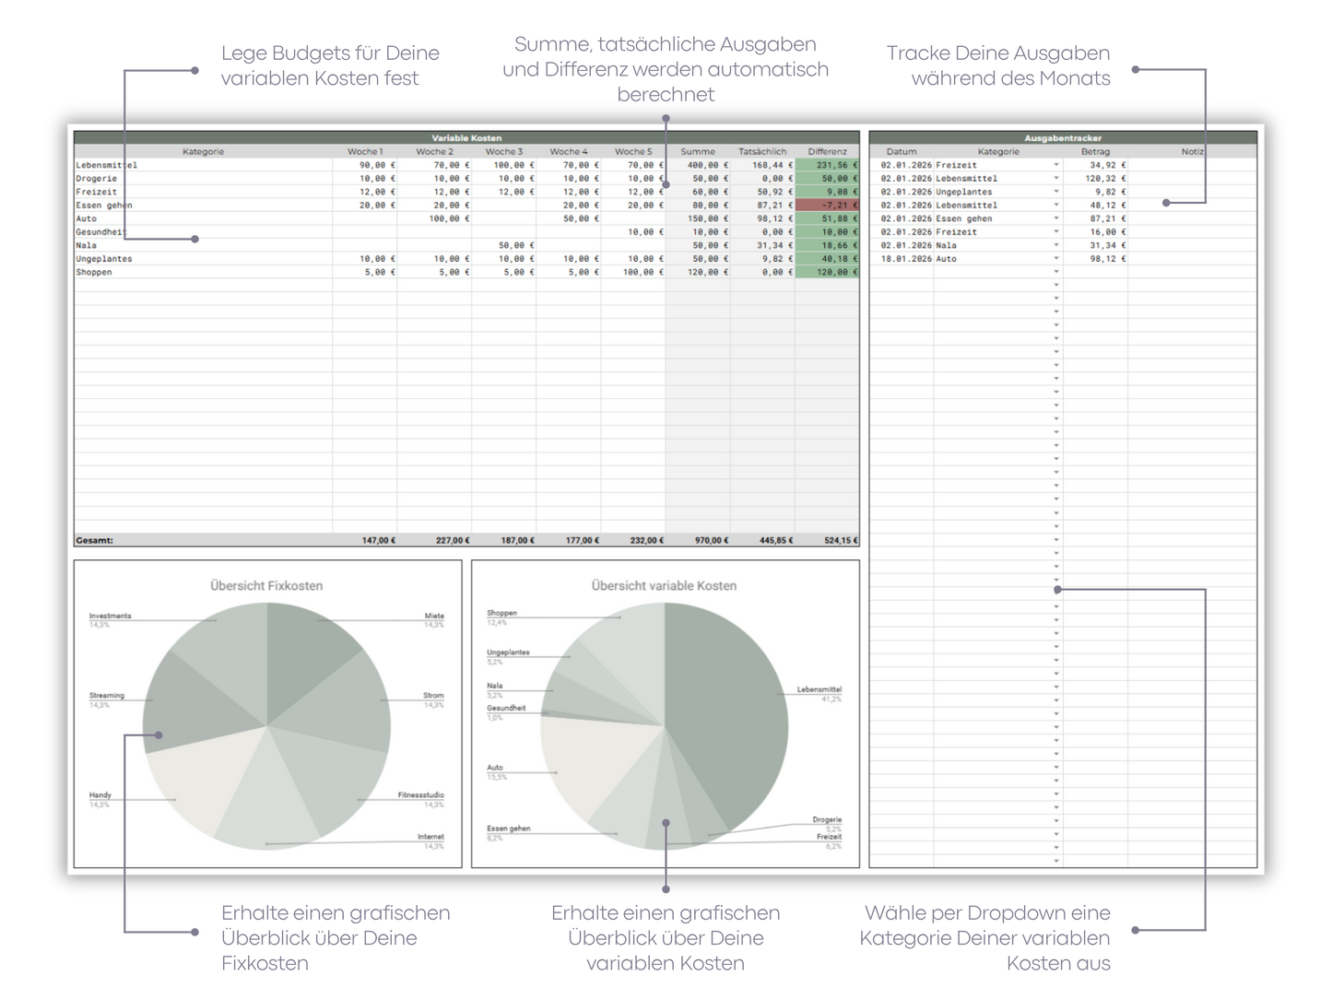Viewport: 1332px width, 999px height.
Task: Click the Übersicht variable Kosten chart title
Action: point(664,585)
